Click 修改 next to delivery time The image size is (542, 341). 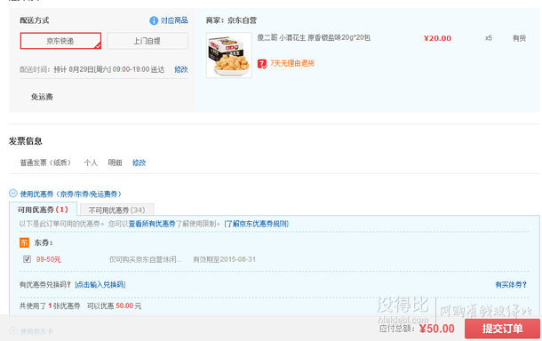coord(181,69)
